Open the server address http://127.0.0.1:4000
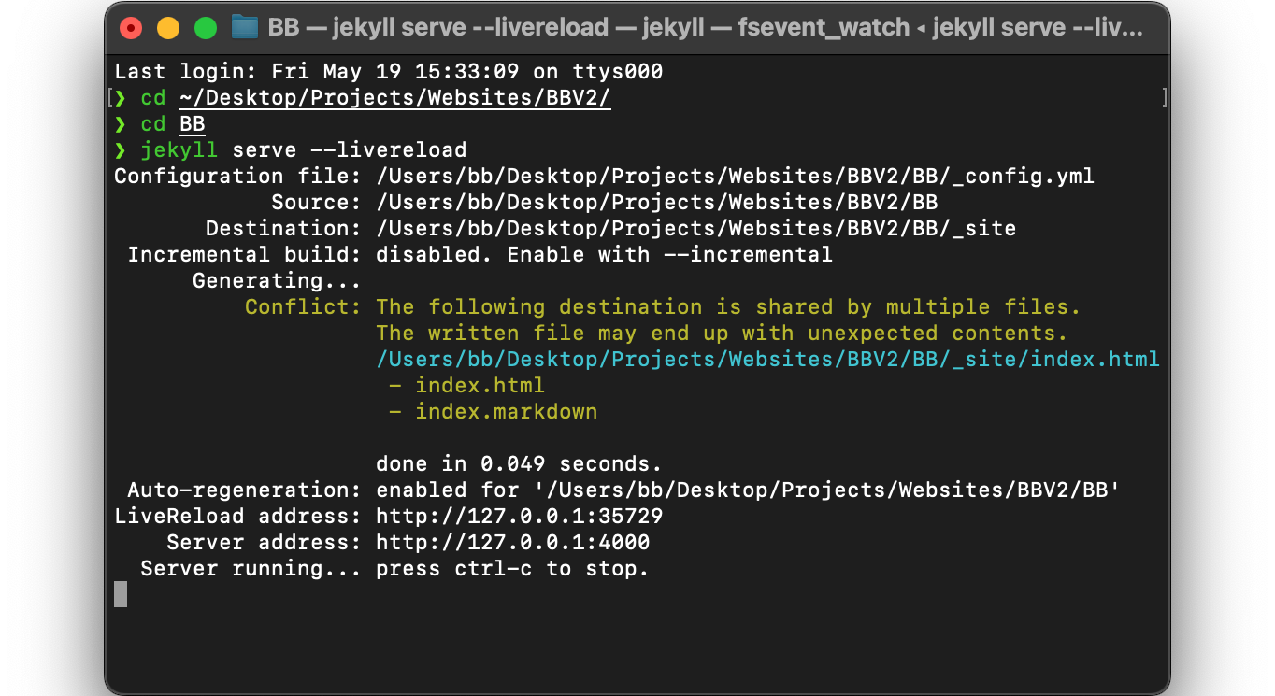The height and width of the screenshot is (696, 1275). point(513,542)
